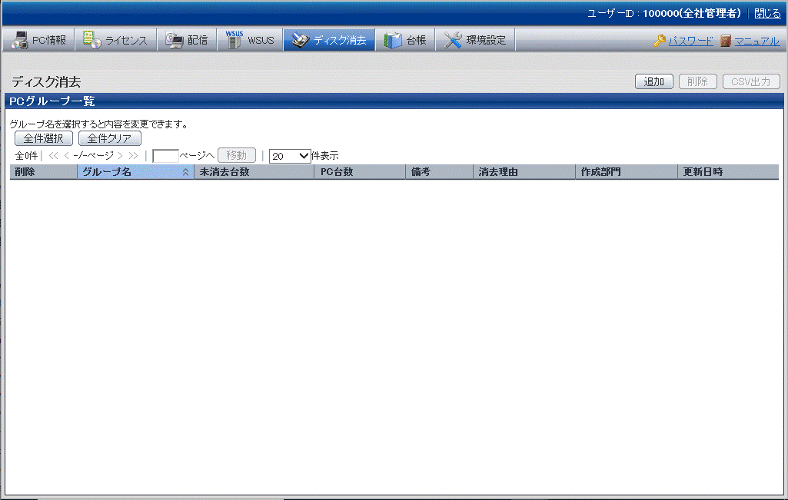Click the 台帳 ledger books icon
This screenshot has width=788, height=500.
393,40
